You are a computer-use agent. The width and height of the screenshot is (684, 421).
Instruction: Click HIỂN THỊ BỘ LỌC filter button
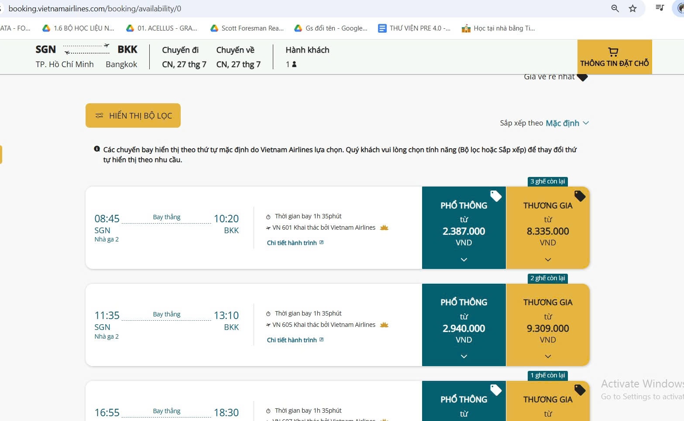point(133,115)
